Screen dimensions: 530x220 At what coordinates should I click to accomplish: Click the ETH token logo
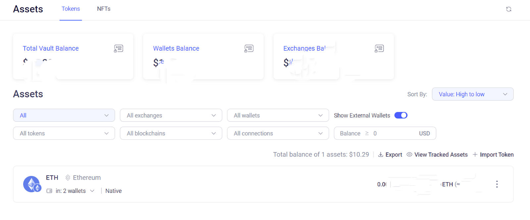32,184
